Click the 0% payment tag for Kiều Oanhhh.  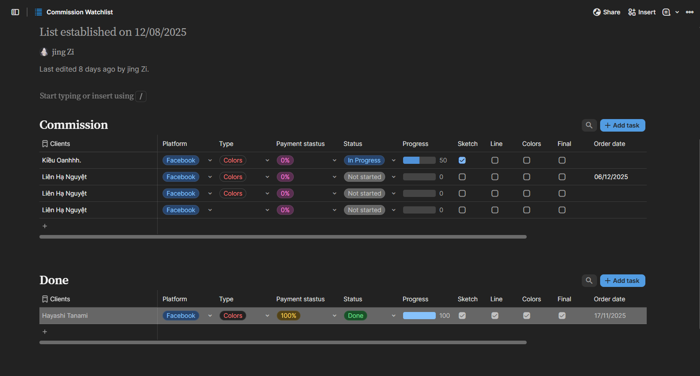pos(285,160)
